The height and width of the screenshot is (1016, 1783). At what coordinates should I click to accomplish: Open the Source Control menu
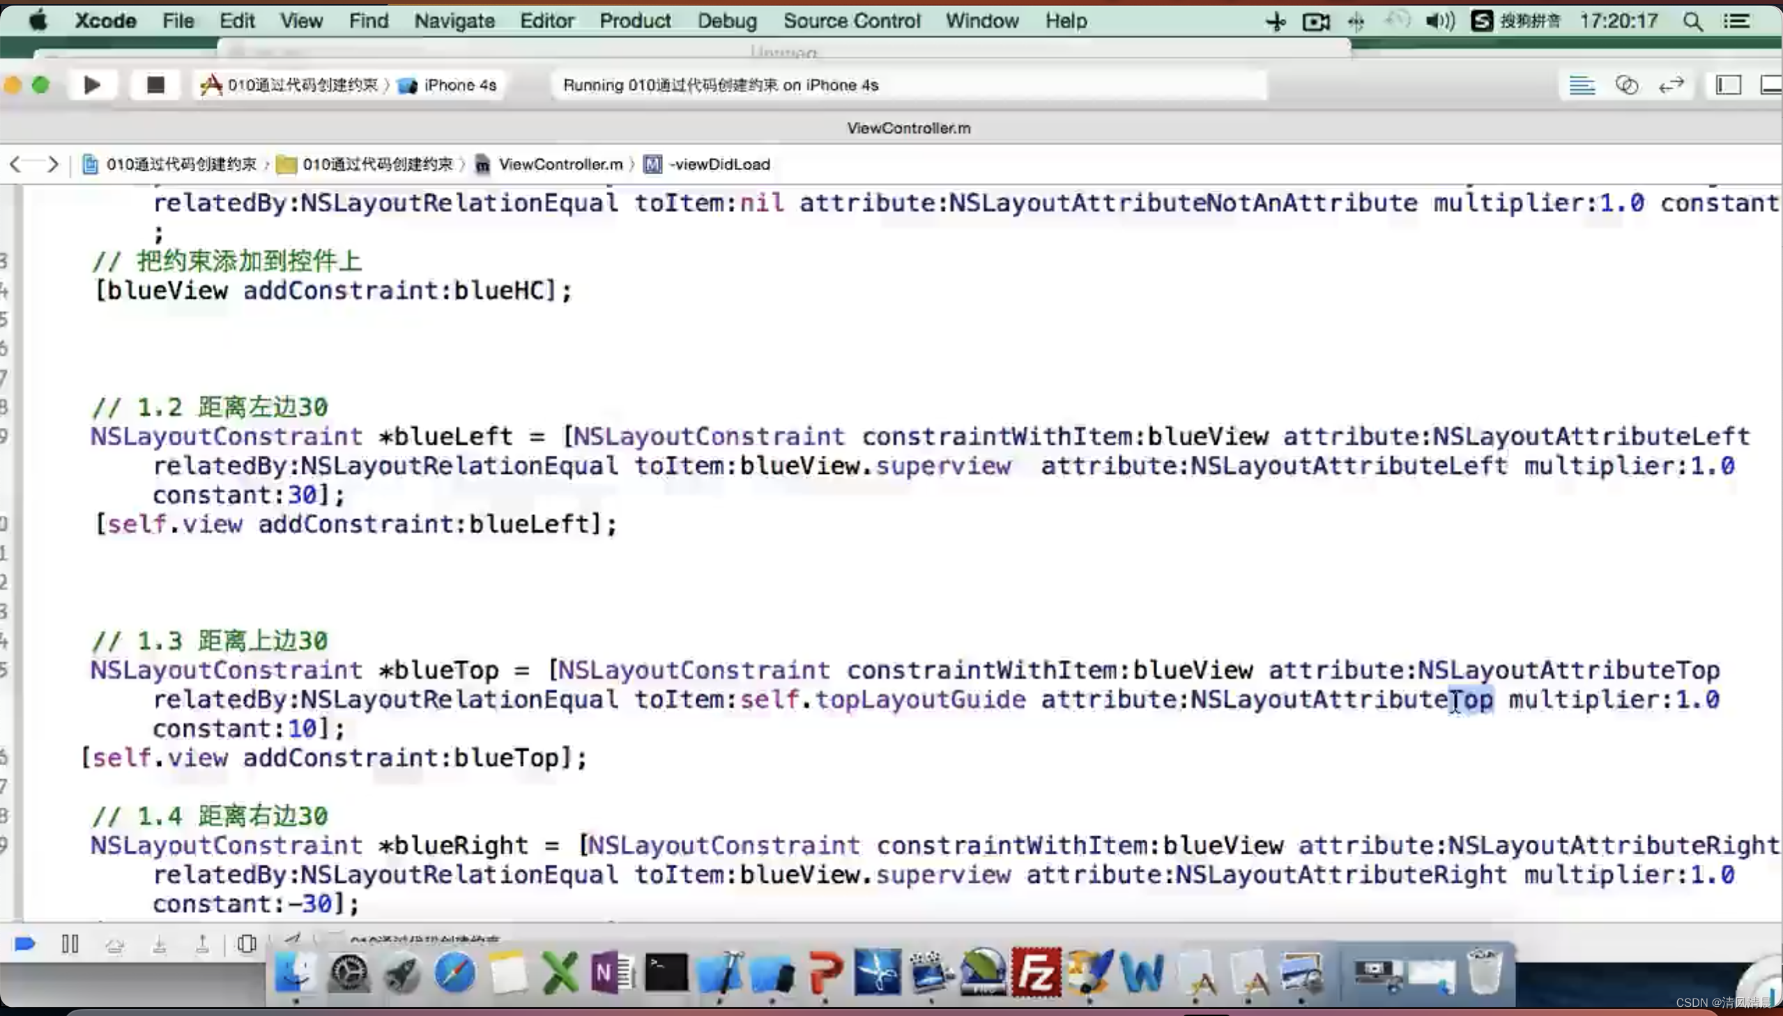point(851,21)
